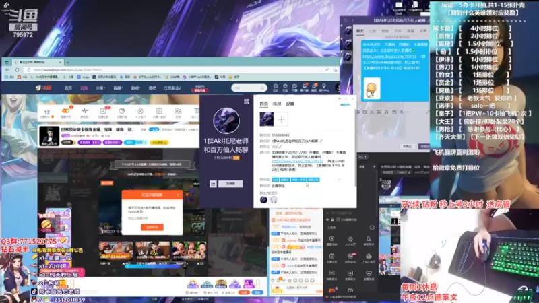Expand the 分类 dropdown in Douyu header
This screenshot has height=303, width=539.
pos(100,88)
